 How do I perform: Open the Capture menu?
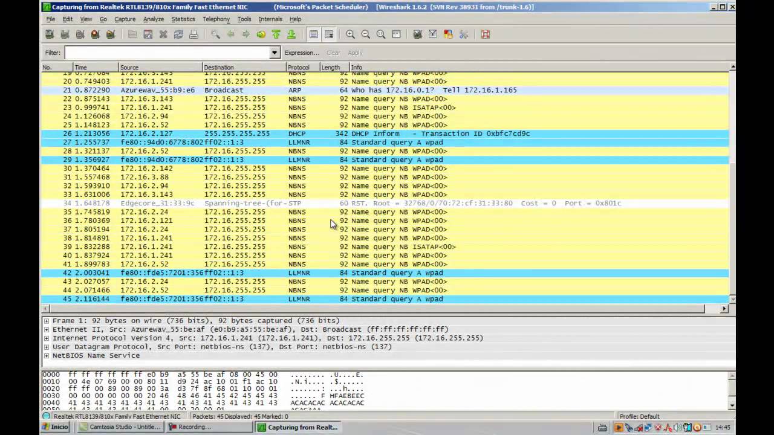(125, 19)
